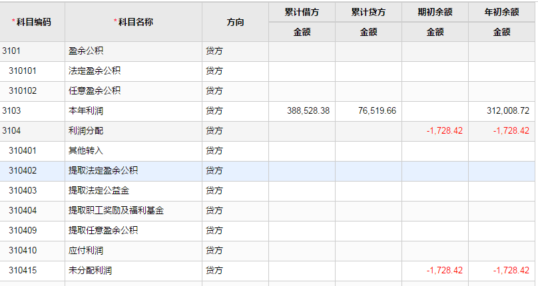Click the 方向 column header
This screenshot has height=286, width=538.
pos(236,22)
